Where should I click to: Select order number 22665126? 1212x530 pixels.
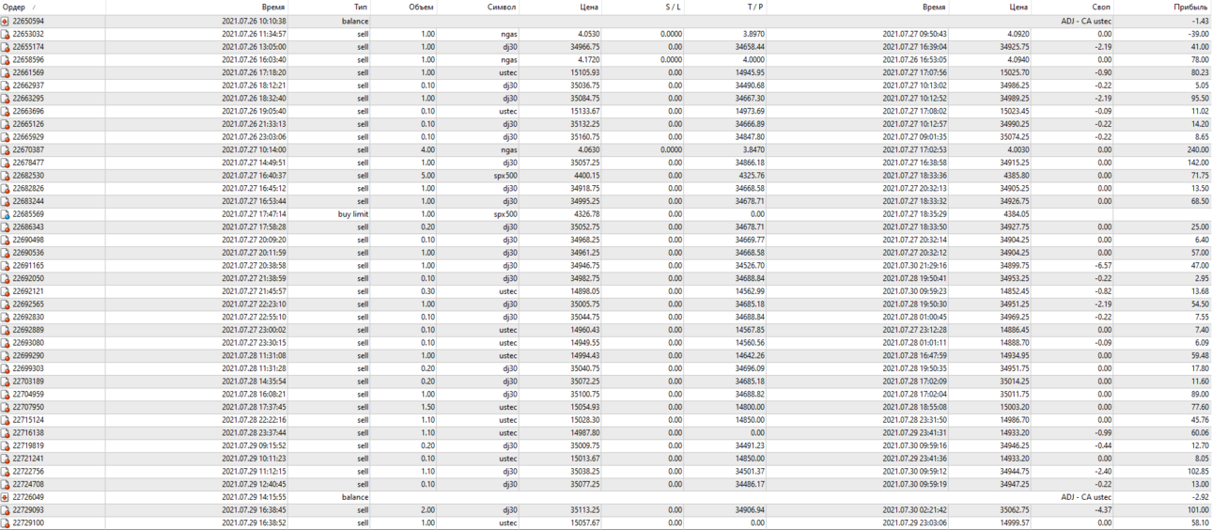(x=28, y=124)
